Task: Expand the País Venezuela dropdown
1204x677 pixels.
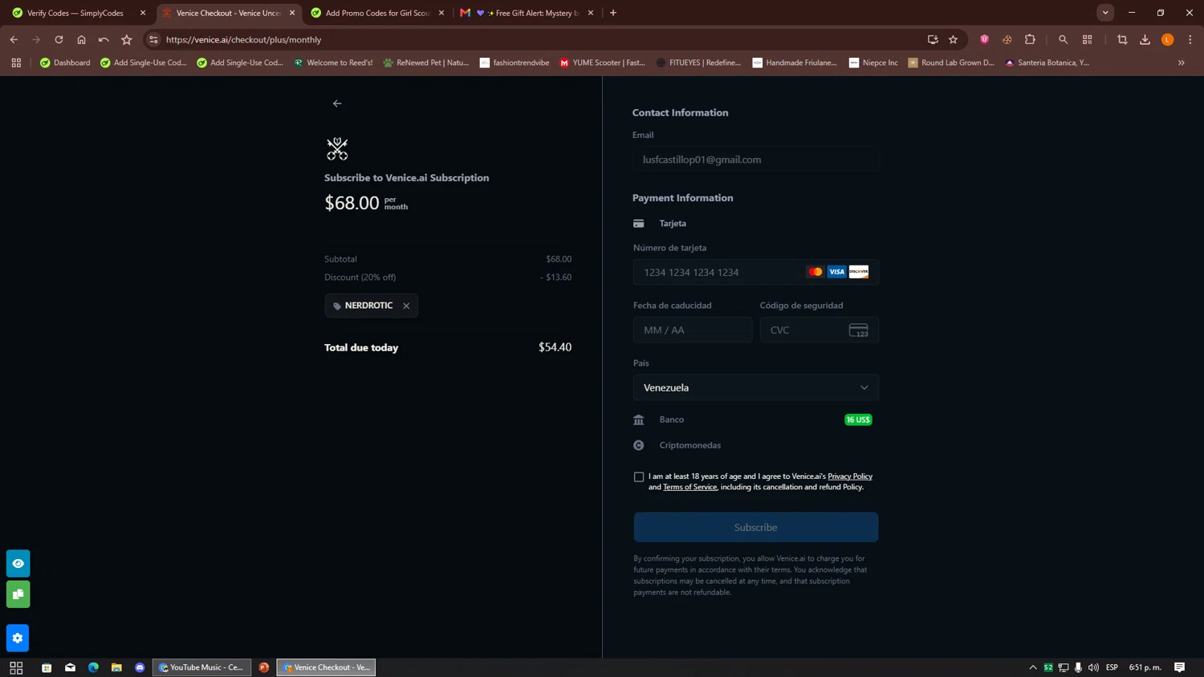Action: [755, 387]
